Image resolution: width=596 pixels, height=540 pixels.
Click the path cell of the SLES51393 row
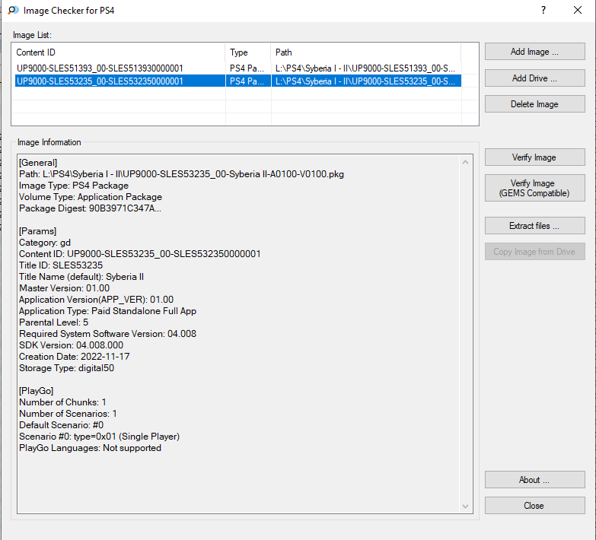[x=365, y=68]
